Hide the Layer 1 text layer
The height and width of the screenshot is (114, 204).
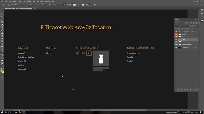(176, 39)
